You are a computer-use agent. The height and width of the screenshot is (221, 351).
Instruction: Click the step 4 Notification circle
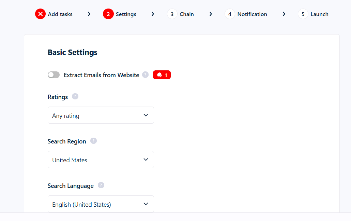[230, 14]
